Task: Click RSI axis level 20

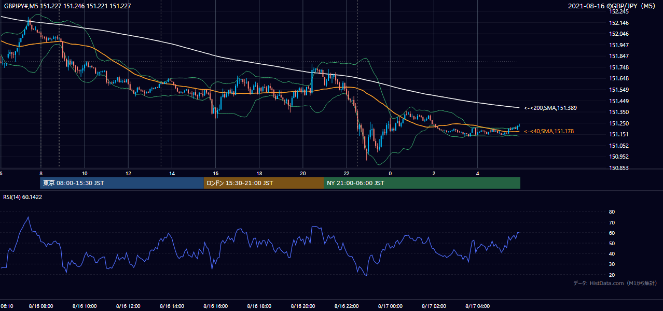Action: [x=612, y=275]
